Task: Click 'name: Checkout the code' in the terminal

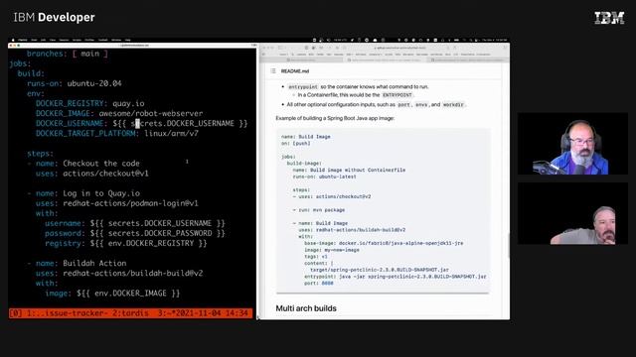Action: (87, 164)
